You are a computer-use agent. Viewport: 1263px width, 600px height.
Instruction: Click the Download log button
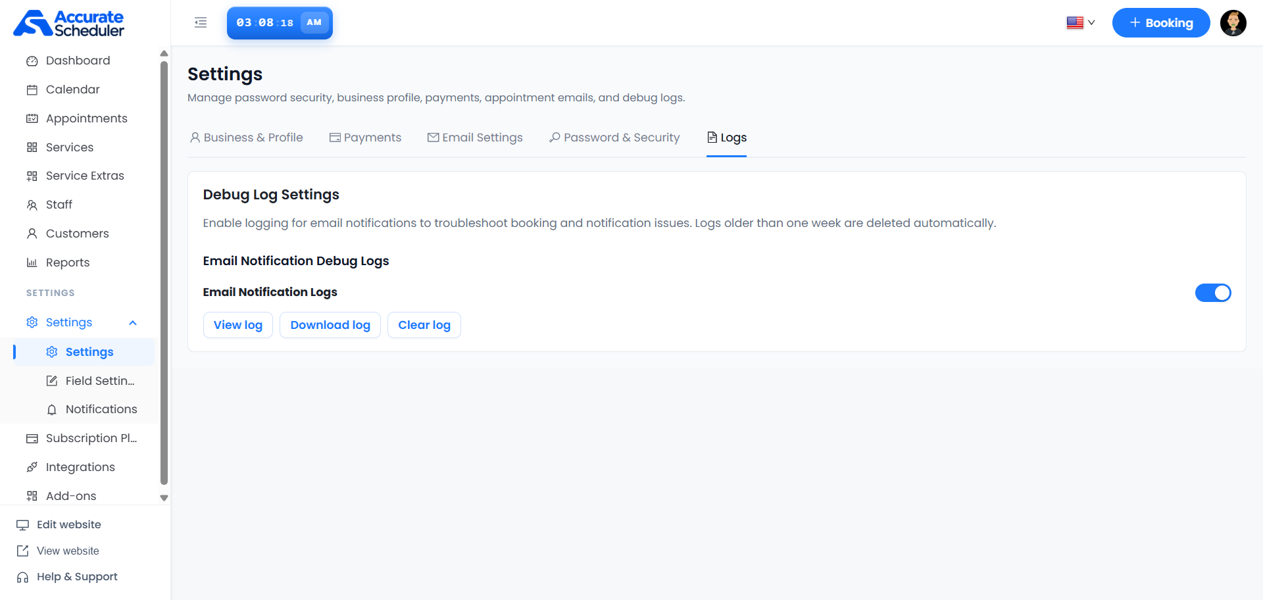[330, 325]
